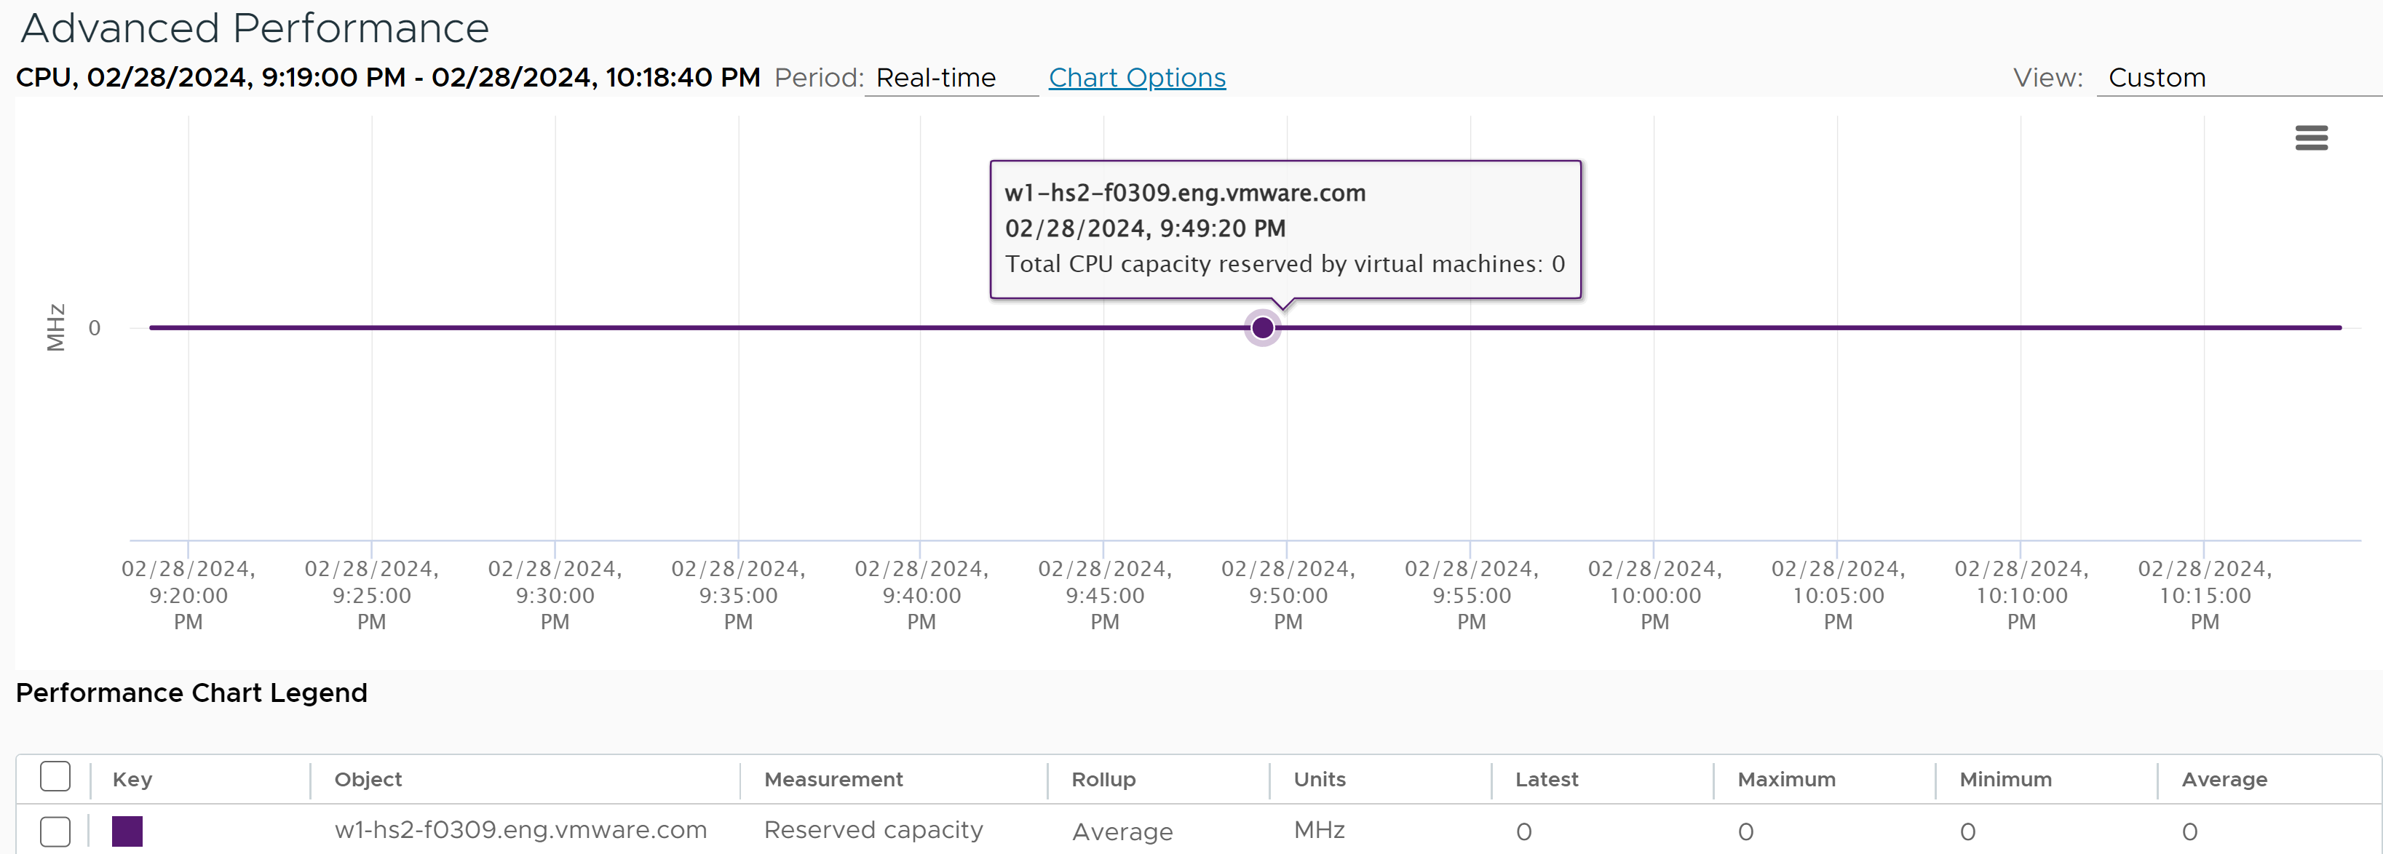Open the chart hamburger menu icon

point(2311,137)
